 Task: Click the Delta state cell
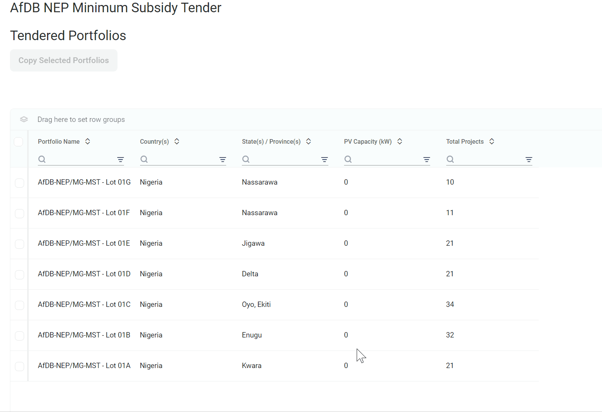pyautogui.click(x=250, y=274)
